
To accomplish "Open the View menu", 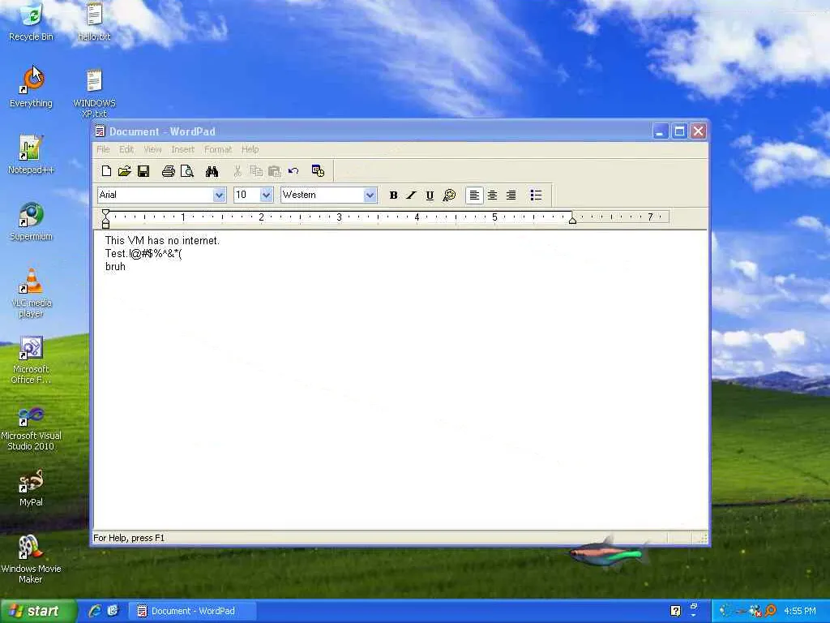I will click(x=152, y=149).
